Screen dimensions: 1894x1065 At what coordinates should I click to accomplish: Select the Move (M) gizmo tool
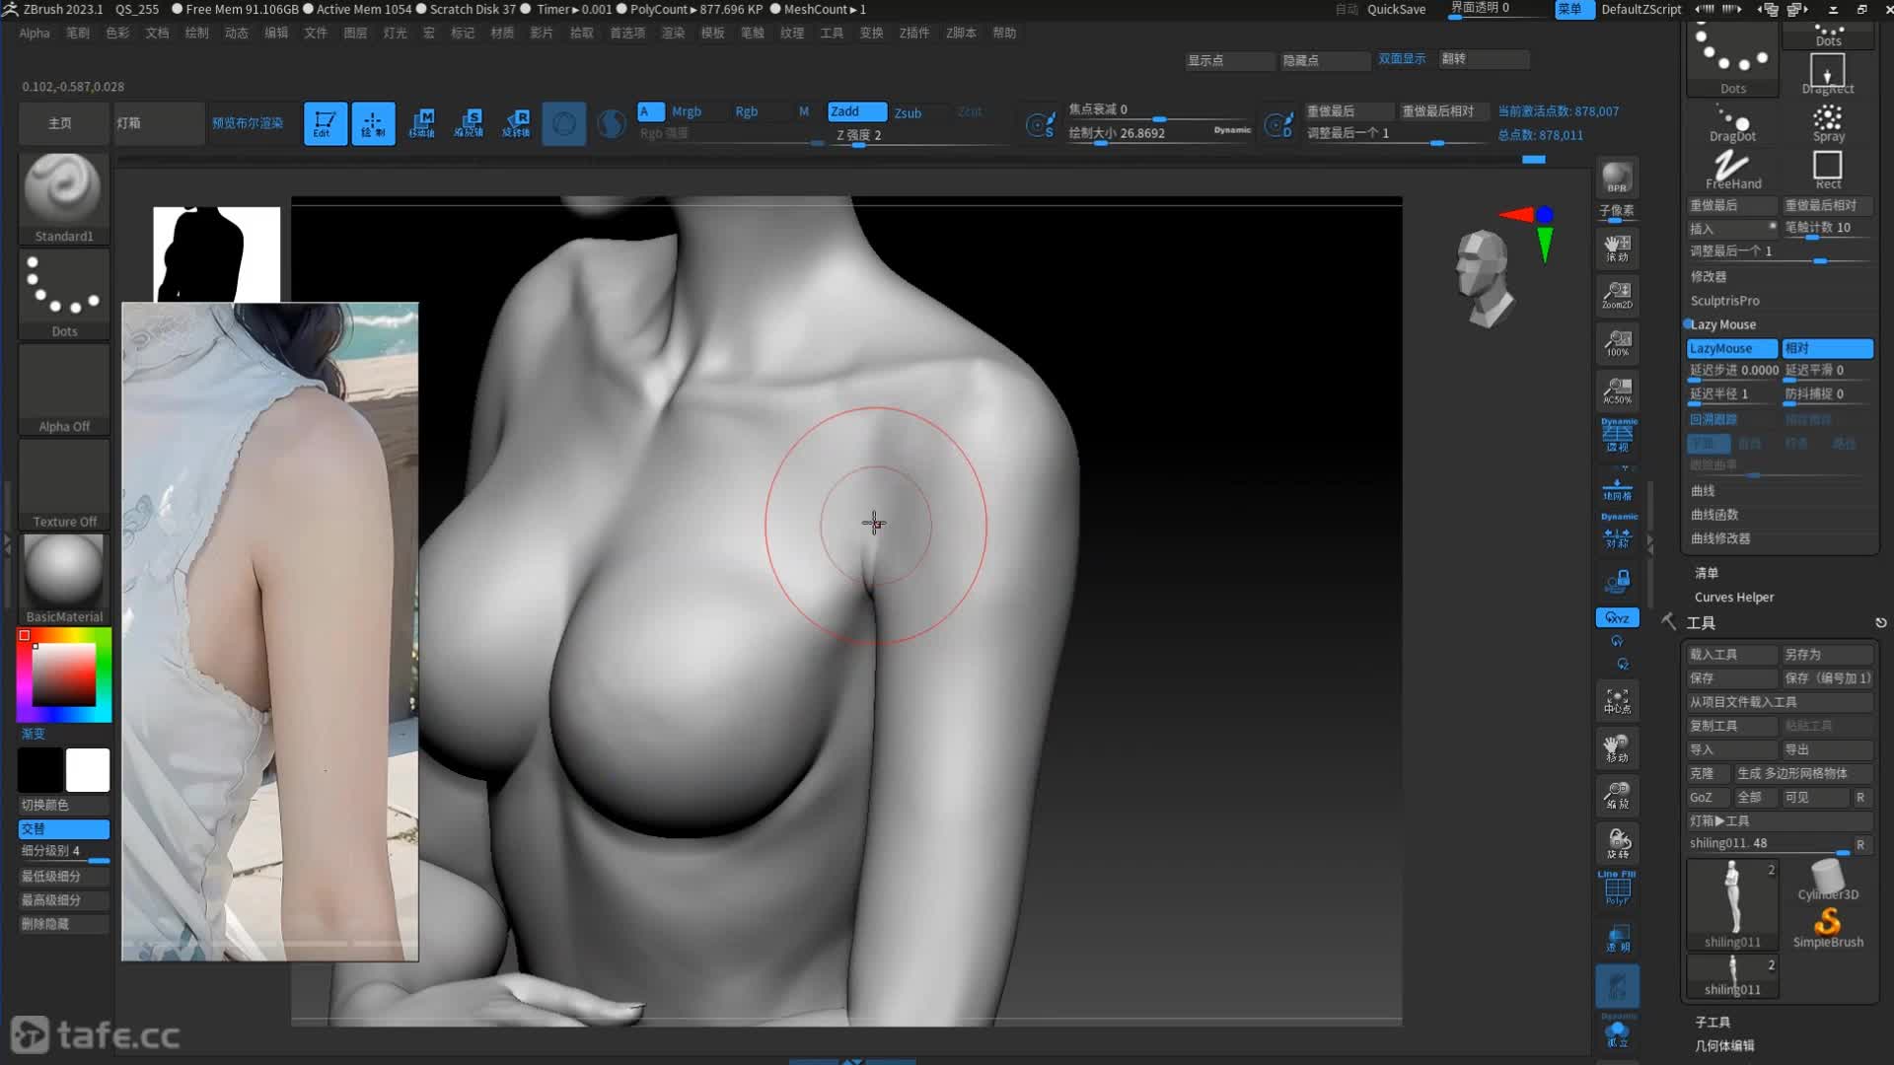pos(421,123)
